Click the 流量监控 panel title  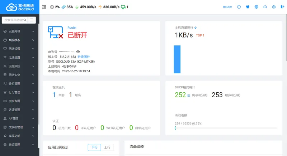pyautogui.click(x=137, y=146)
